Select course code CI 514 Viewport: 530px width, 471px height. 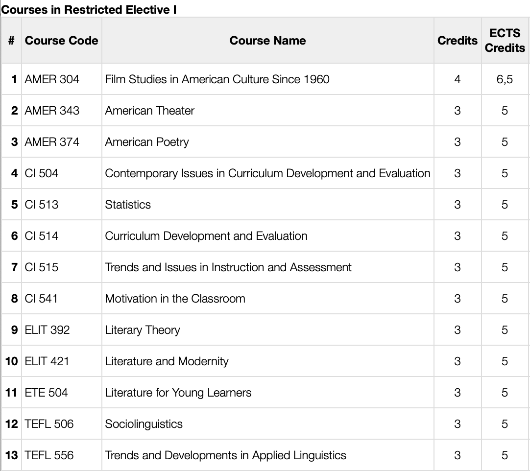pyautogui.click(x=42, y=236)
